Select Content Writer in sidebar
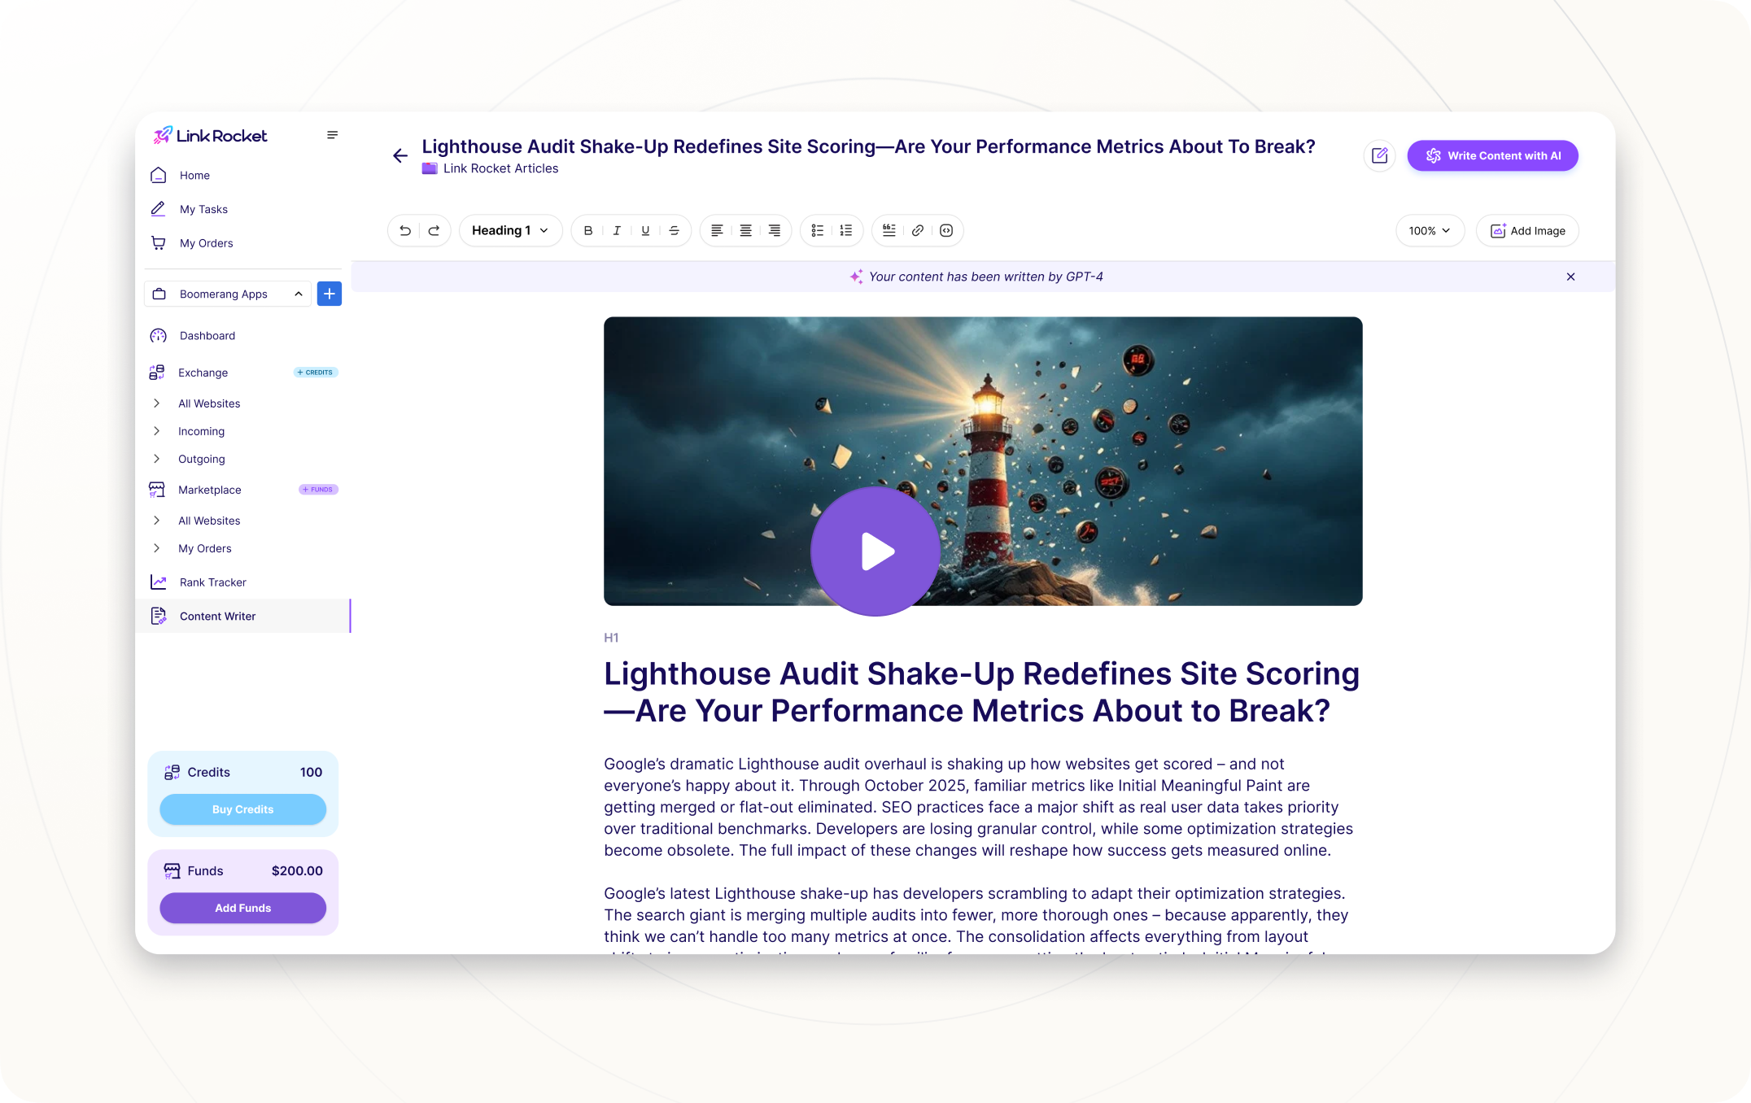 click(242, 617)
